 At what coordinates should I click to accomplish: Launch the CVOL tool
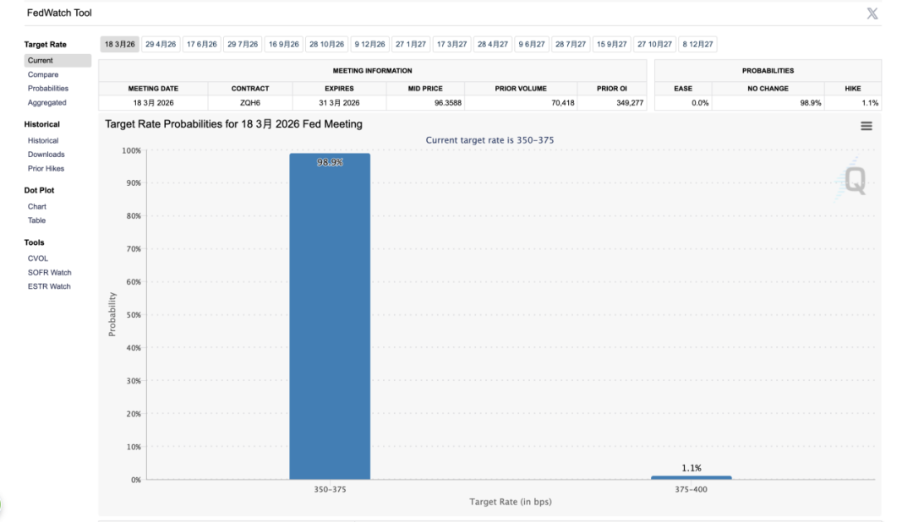[x=38, y=258]
